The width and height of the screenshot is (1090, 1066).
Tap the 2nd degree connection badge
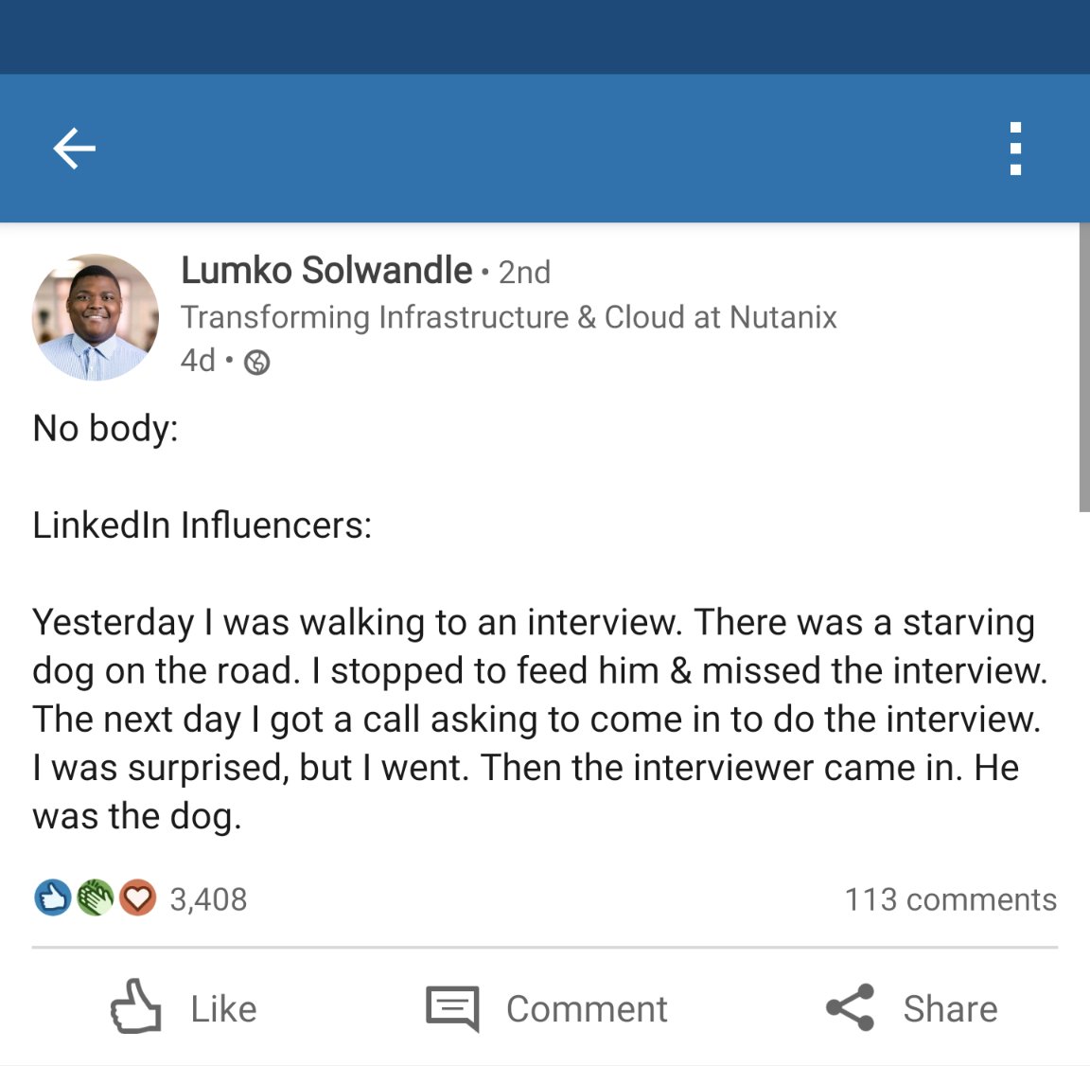[x=524, y=273]
